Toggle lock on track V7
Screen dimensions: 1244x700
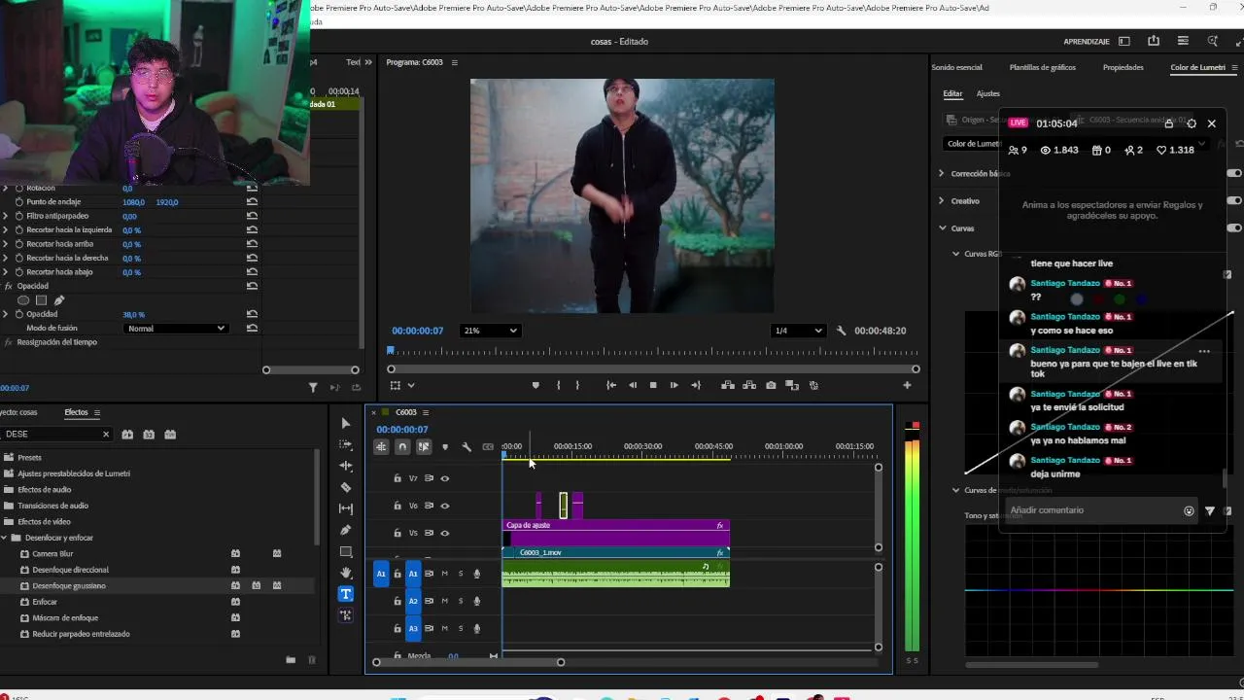coord(397,478)
